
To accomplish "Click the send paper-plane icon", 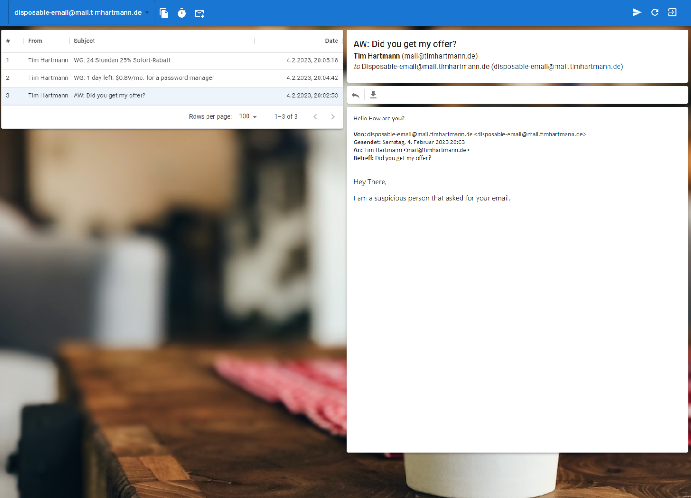I will click(637, 12).
